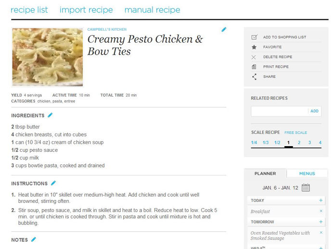Add a recipe to Today with plus
Image resolution: width=332 pixels, height=249 pixels.
(321, 200)
